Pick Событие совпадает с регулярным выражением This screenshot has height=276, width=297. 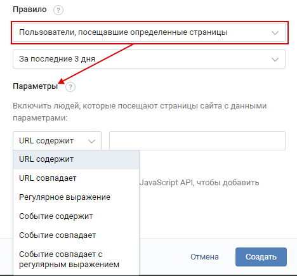(x=76, y=260)
